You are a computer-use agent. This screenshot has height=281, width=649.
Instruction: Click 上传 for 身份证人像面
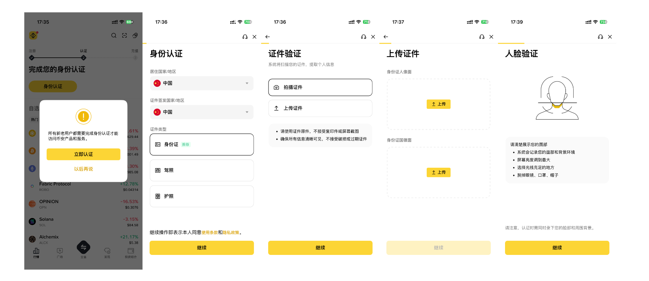(x=439, y=104)
